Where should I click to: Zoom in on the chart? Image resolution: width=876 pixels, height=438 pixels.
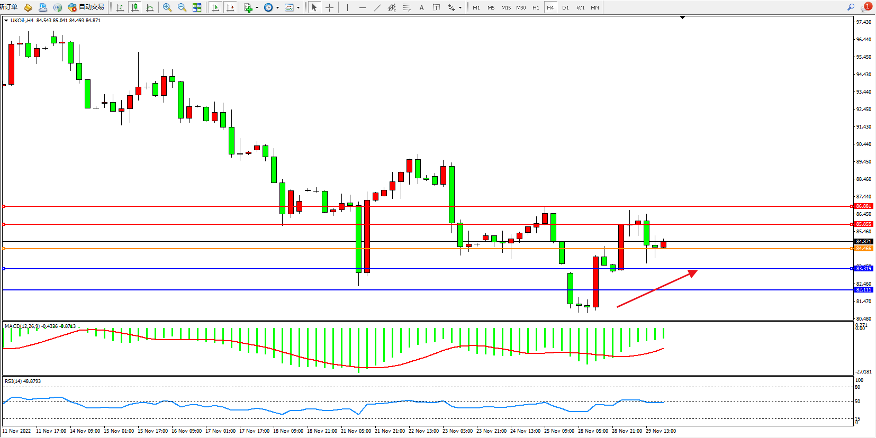pyautogui.click(x=167, y=7)
